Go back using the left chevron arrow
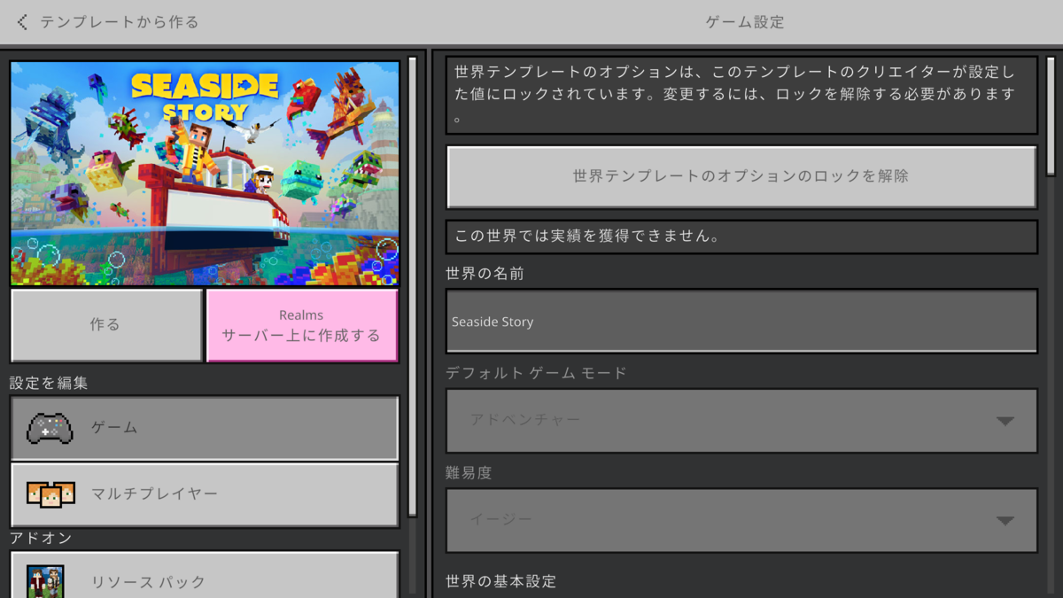 click(22, 22)
